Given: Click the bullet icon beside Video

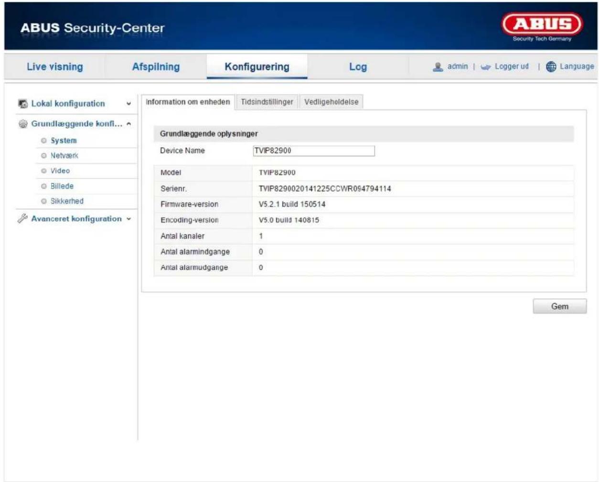Looking at the screenshot, I should click(x=44, y=171).
